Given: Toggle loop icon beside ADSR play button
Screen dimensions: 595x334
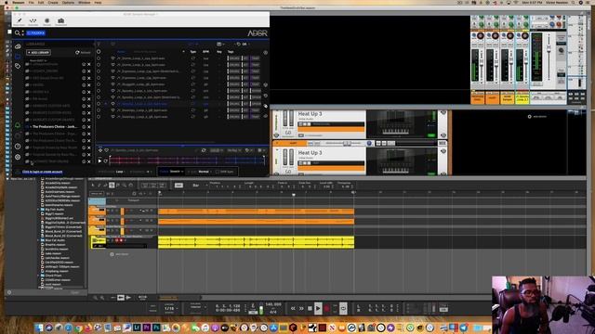Looking at the screenshot, I should [105, 161].
